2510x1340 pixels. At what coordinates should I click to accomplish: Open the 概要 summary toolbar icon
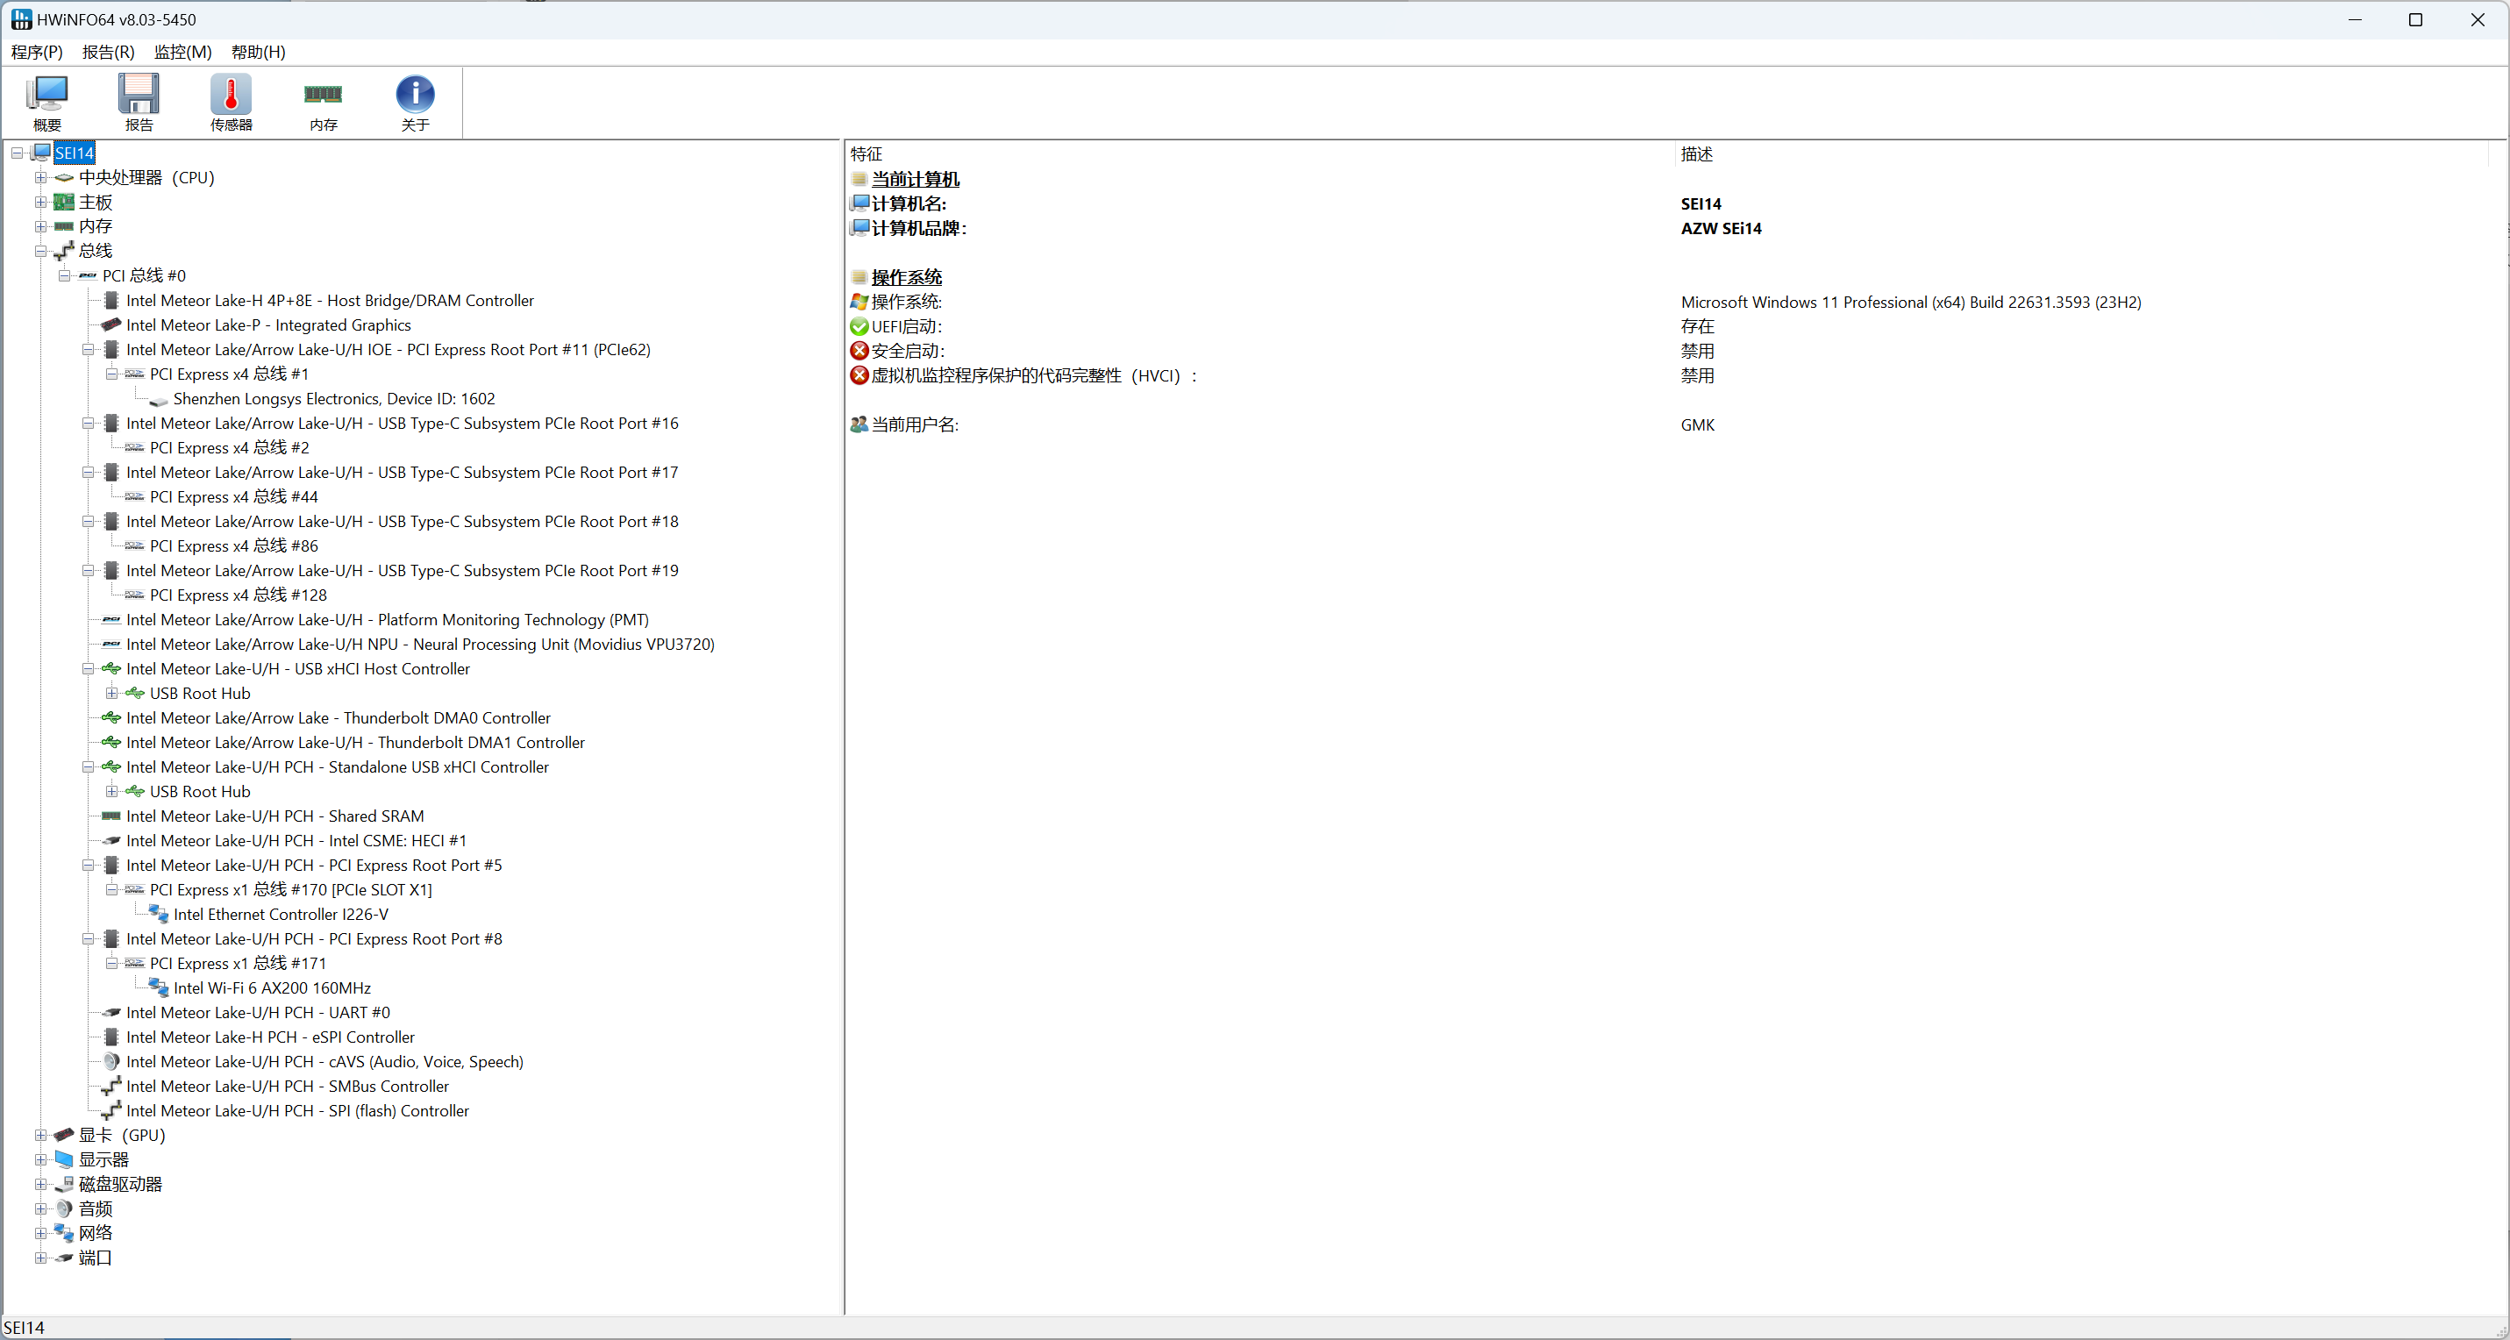46,95
